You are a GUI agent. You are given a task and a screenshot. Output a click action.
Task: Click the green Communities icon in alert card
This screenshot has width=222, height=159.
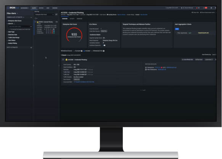54,33
